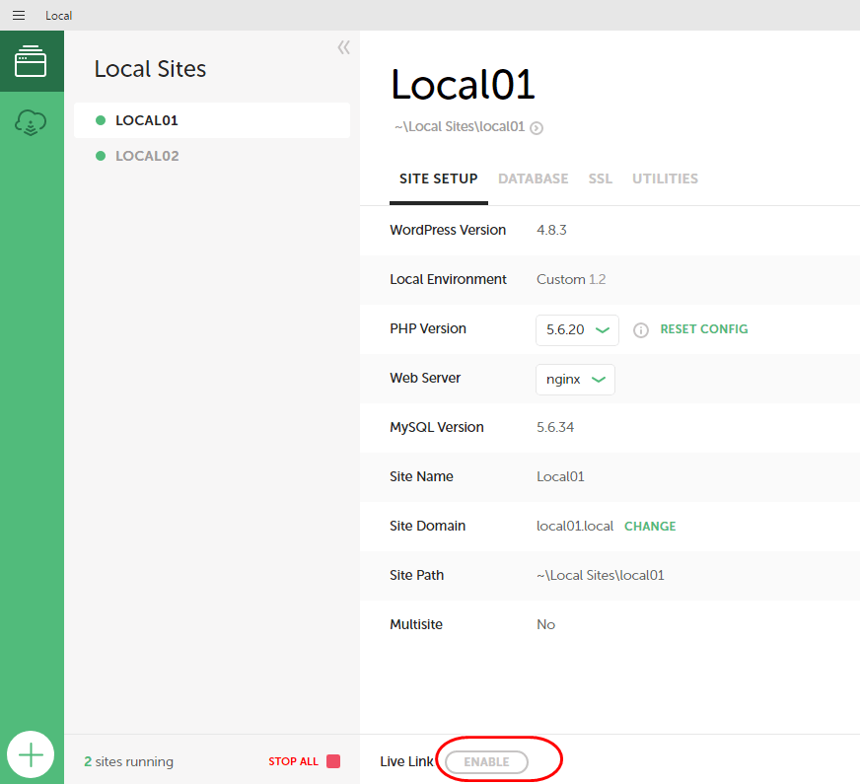
Task: Click the local01.local domain text
Action: point(575,526)
